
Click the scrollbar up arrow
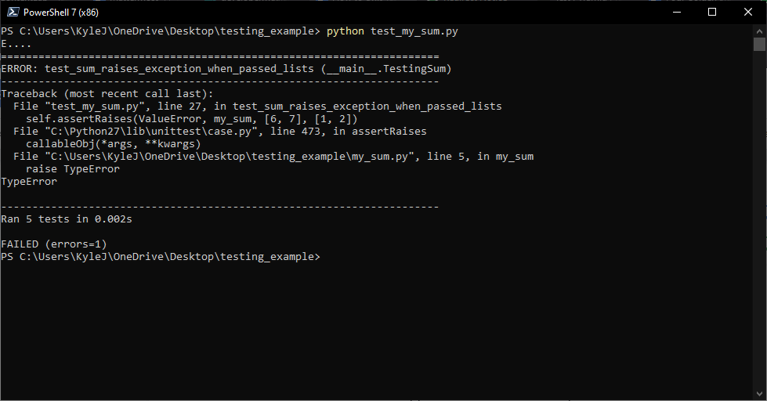[759, 31]
